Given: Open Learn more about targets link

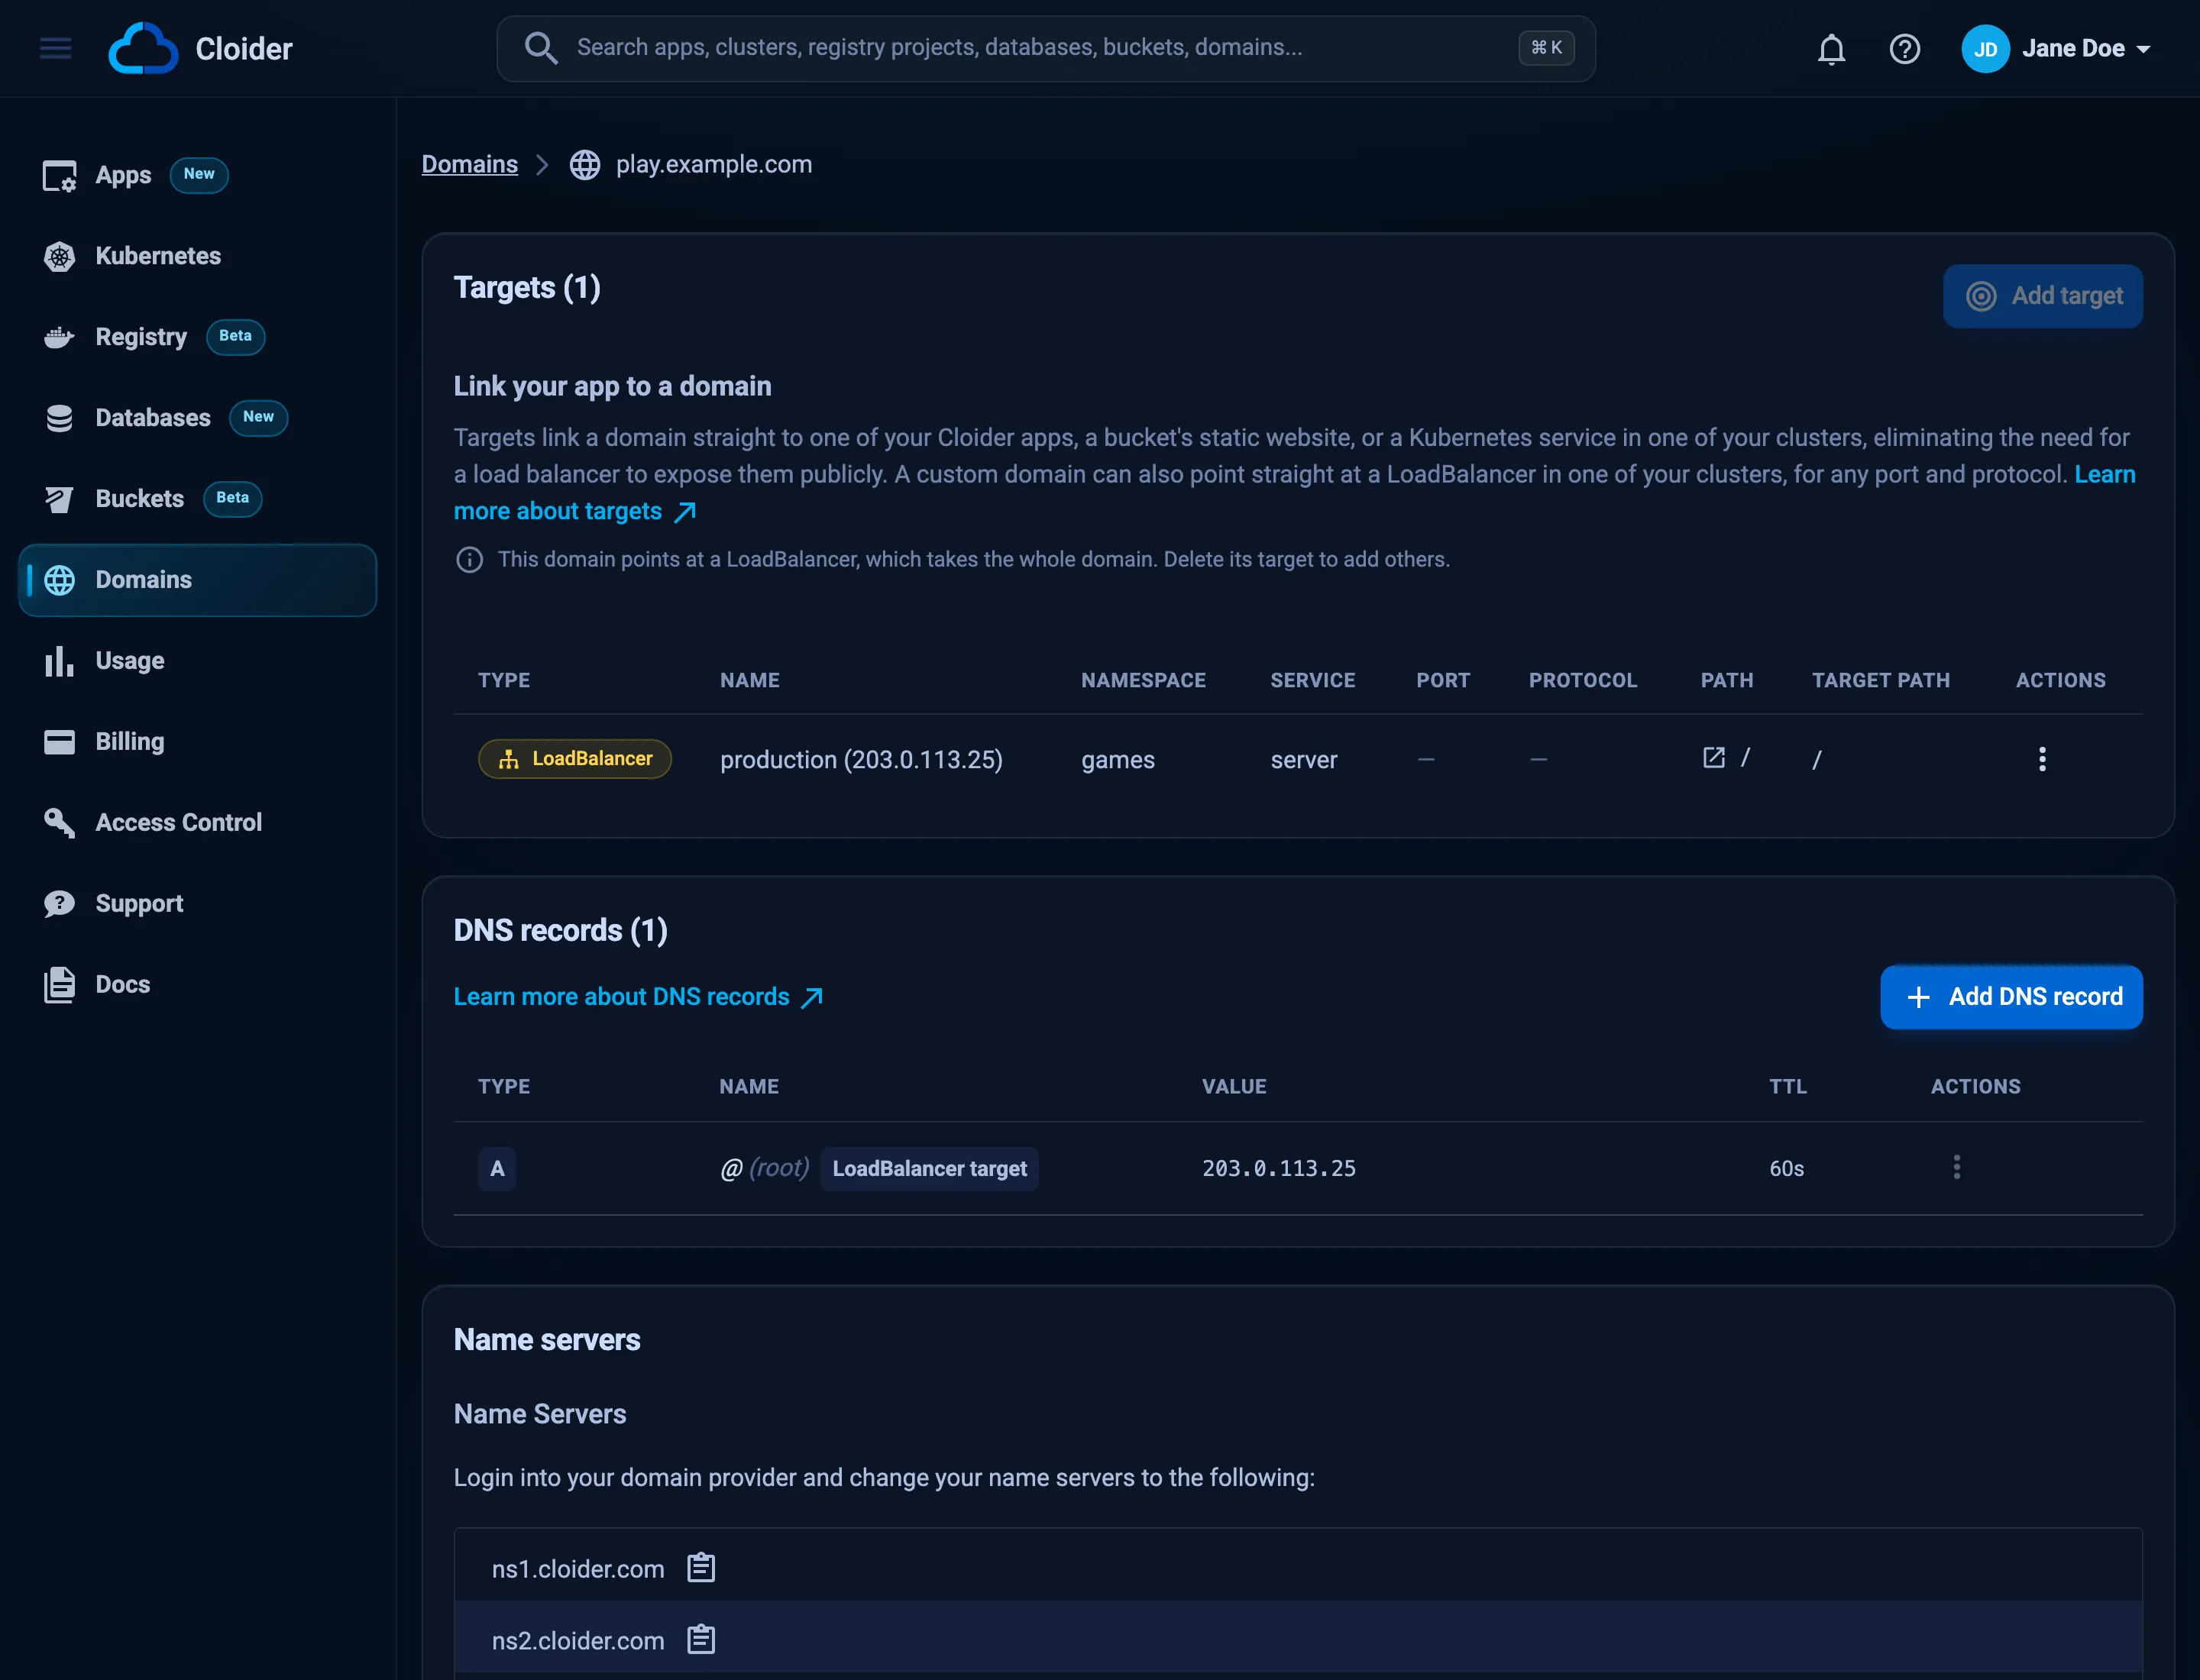Looking at the screenshot, I should tap(575, 511).
